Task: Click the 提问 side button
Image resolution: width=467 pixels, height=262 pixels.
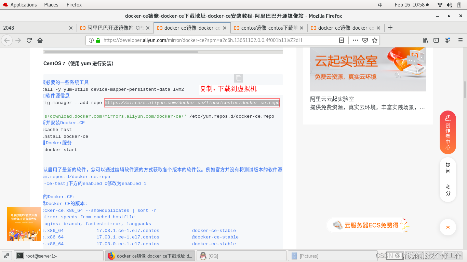Action: point(448,168)
